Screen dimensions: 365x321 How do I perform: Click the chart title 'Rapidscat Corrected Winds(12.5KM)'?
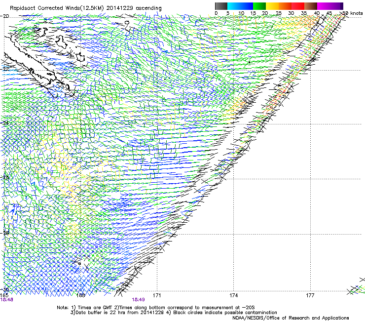(x=57, y=8)
